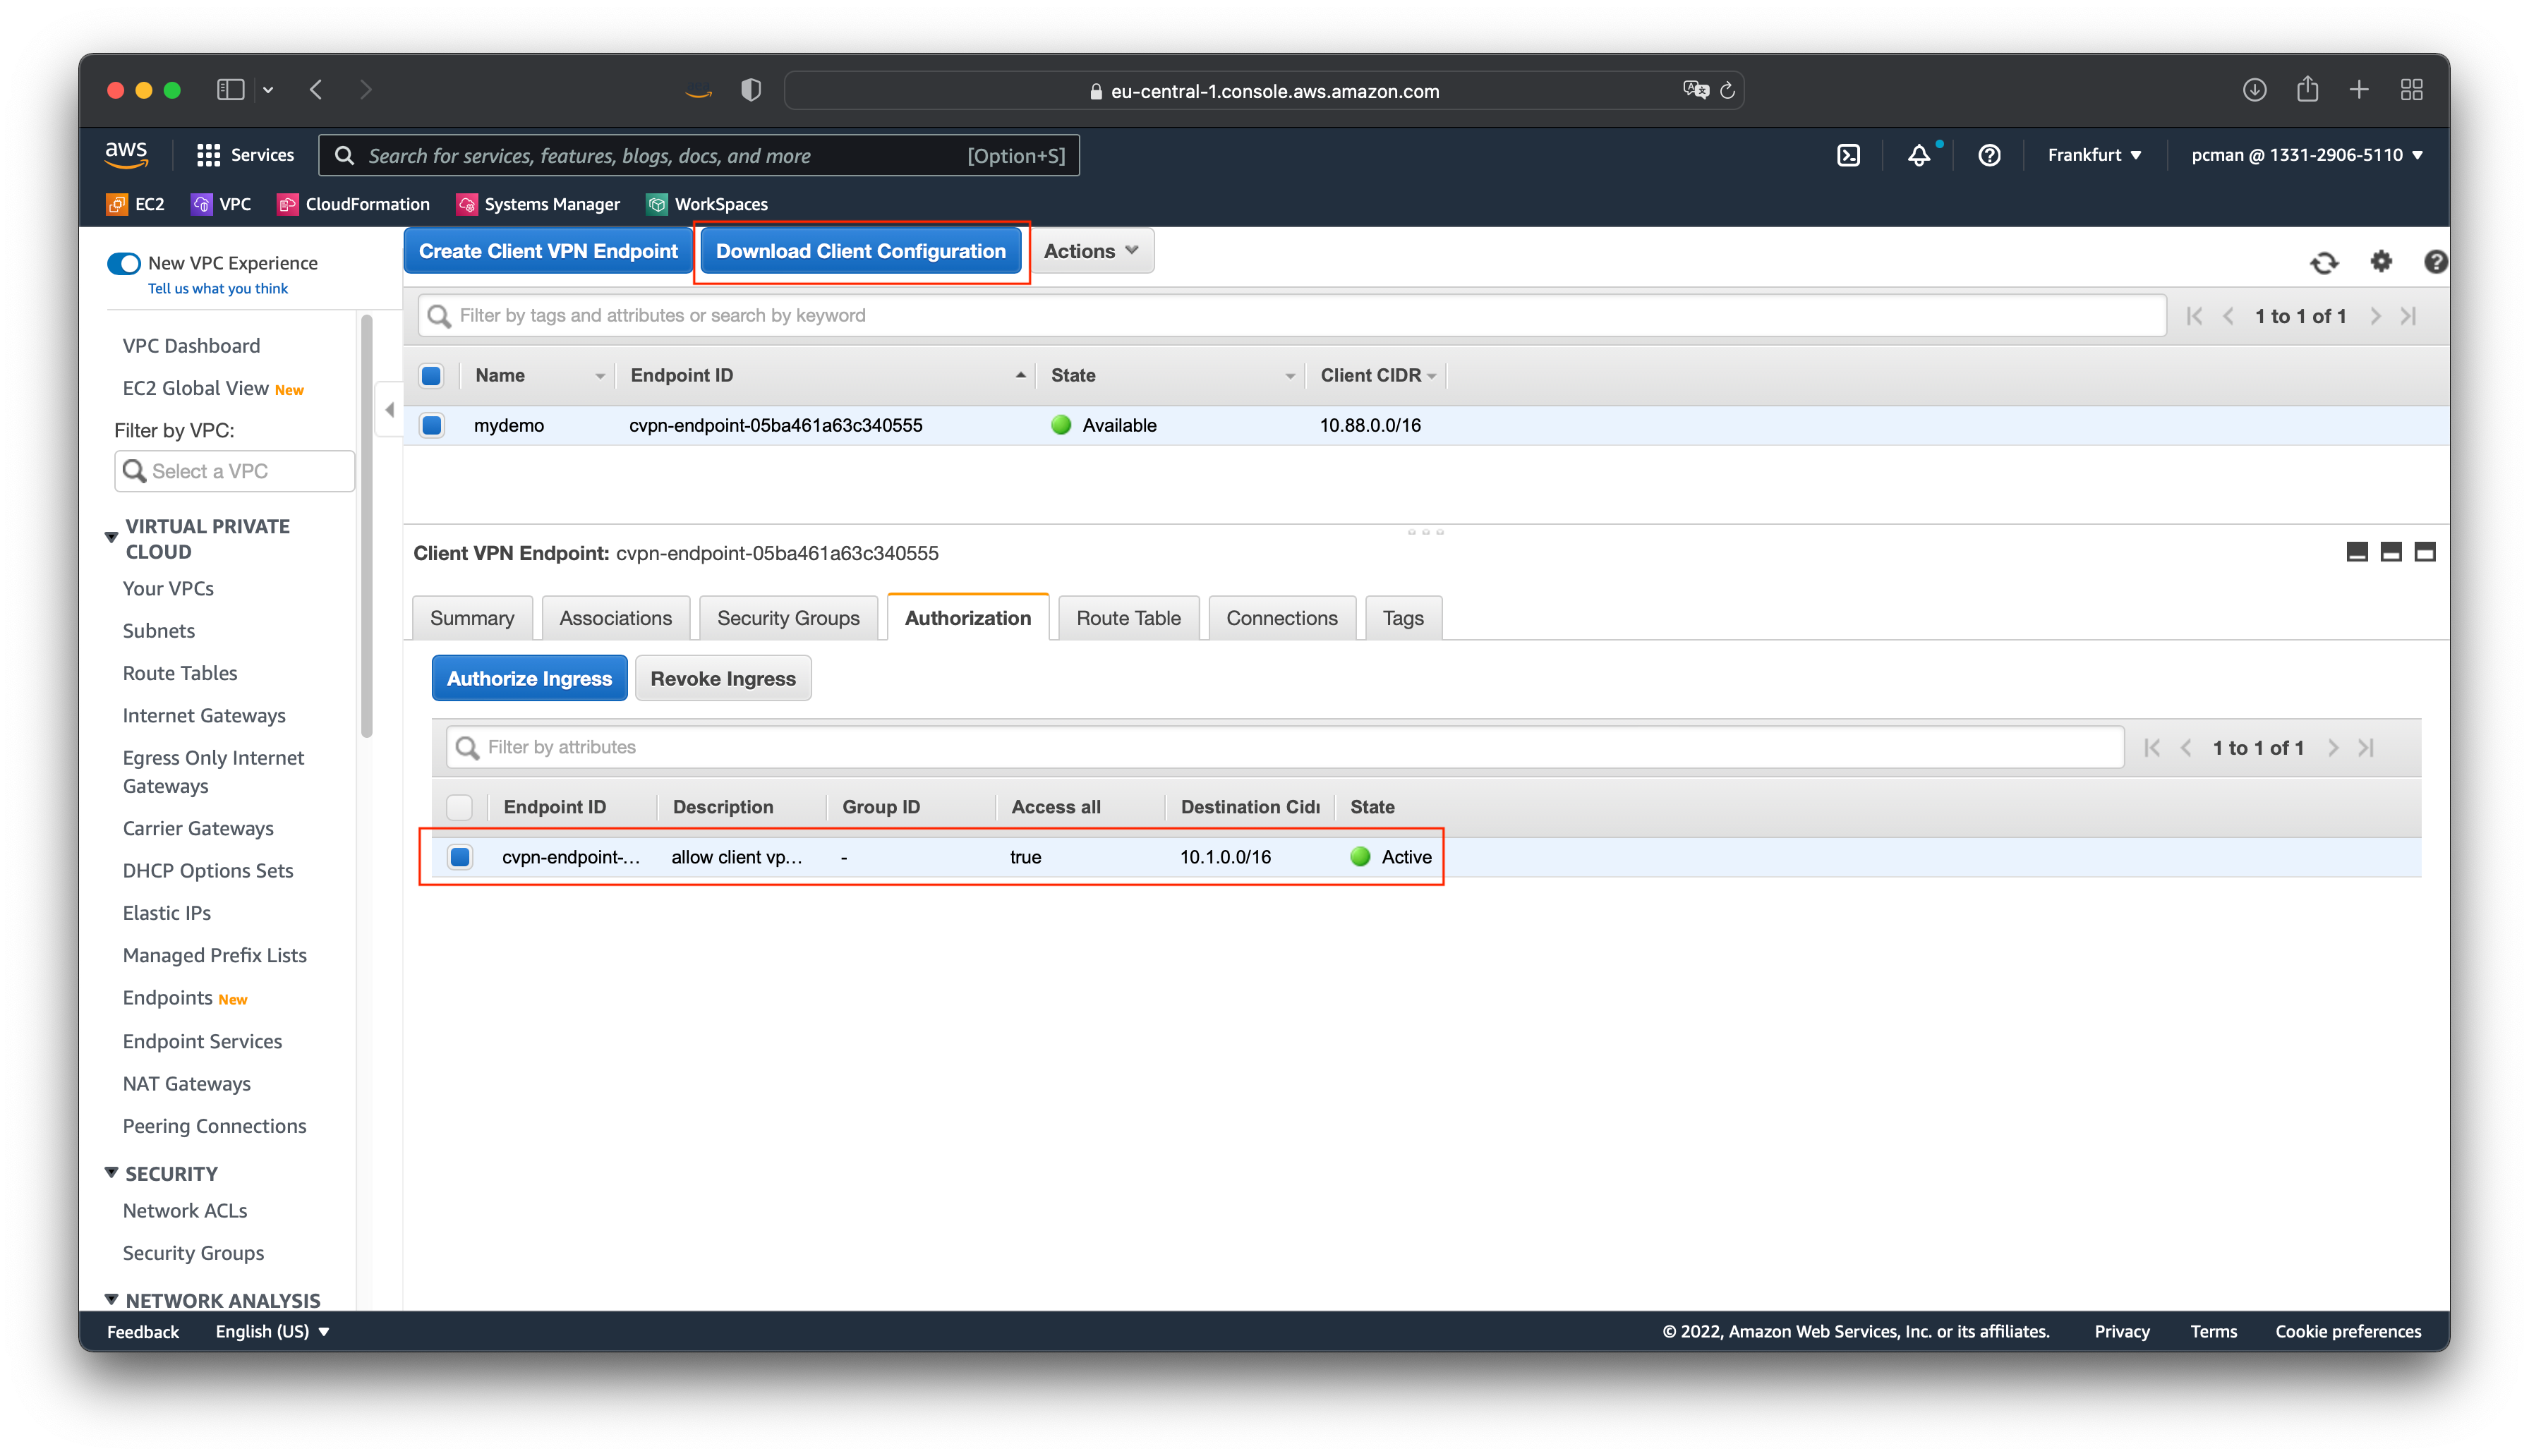Open VPC shortcut in favorites bar
Screen dimensions: 2529x1456
[221, 204]
